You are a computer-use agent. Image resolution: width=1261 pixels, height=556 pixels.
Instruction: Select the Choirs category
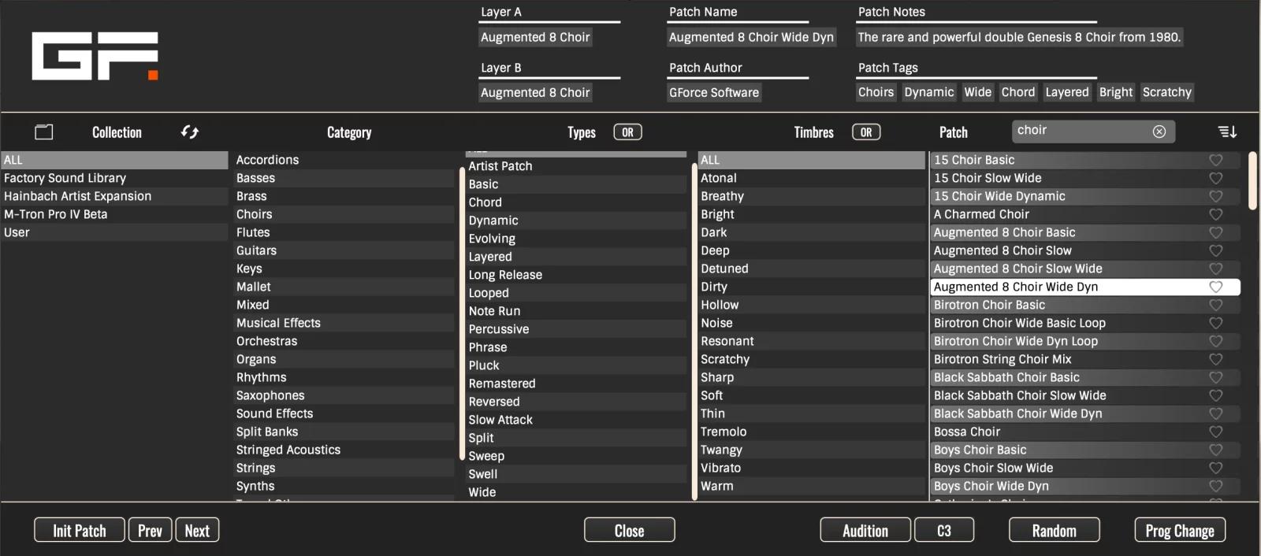[255, 214]
